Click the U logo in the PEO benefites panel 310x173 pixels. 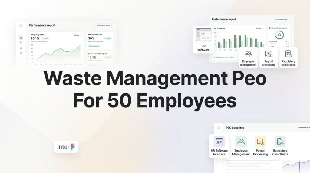pyautogui.click(x=219, y=128)
